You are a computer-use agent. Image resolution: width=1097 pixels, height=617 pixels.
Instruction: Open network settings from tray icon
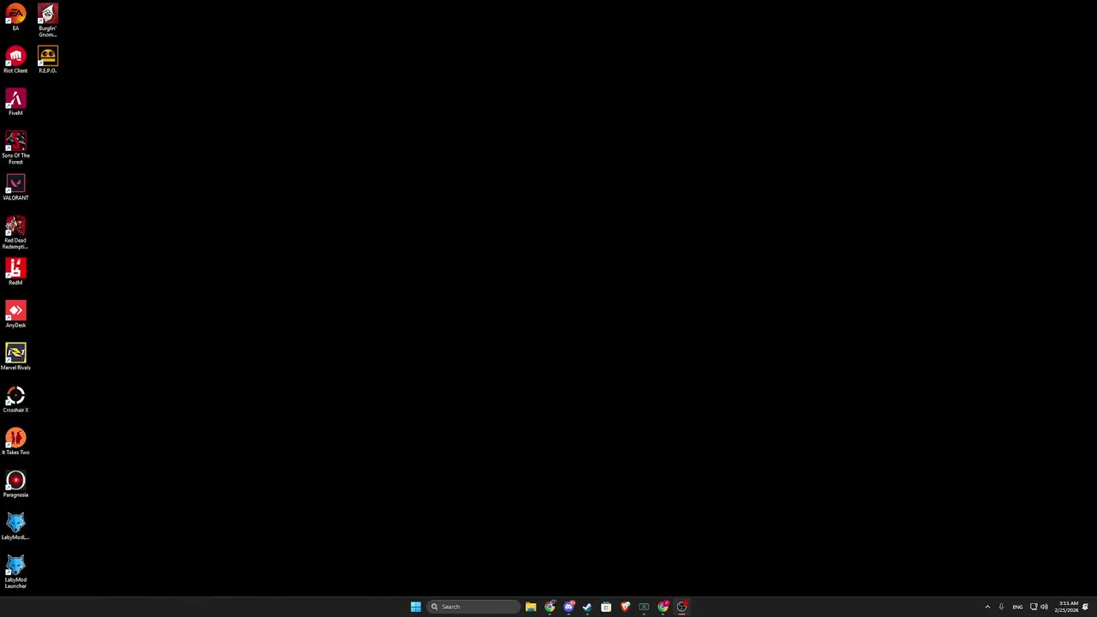[1034, 607]
